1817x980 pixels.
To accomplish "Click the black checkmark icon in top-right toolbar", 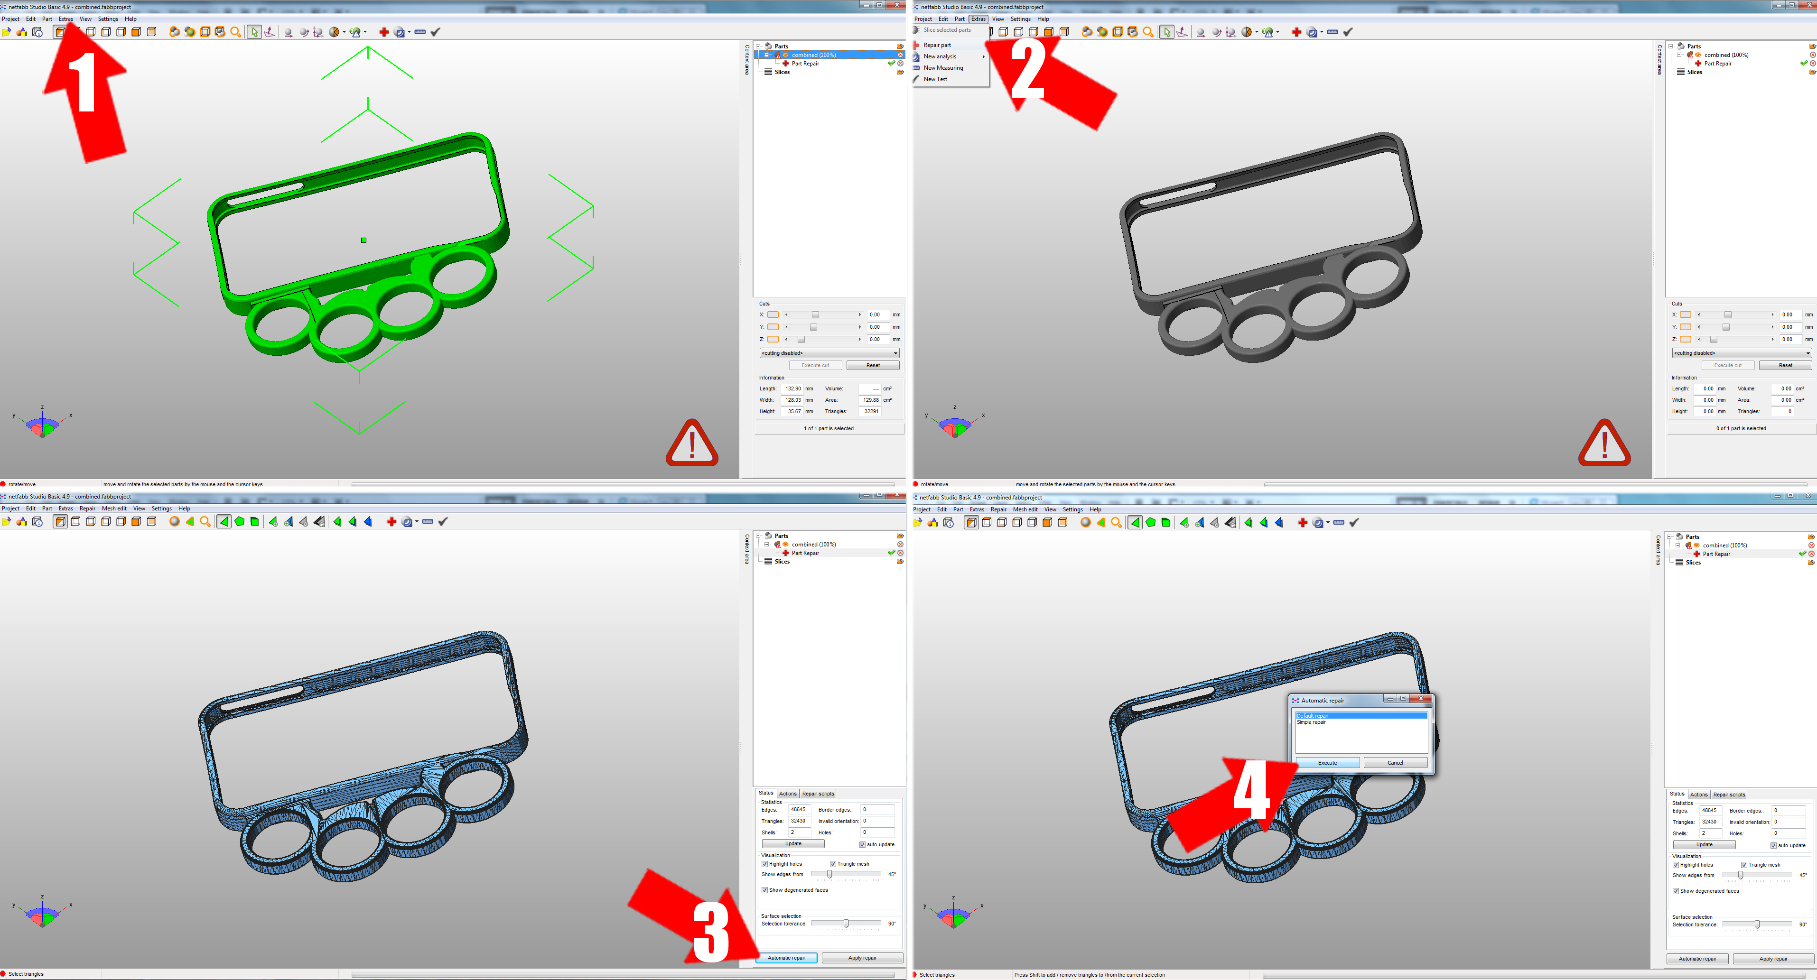I will coord(1348,32).
